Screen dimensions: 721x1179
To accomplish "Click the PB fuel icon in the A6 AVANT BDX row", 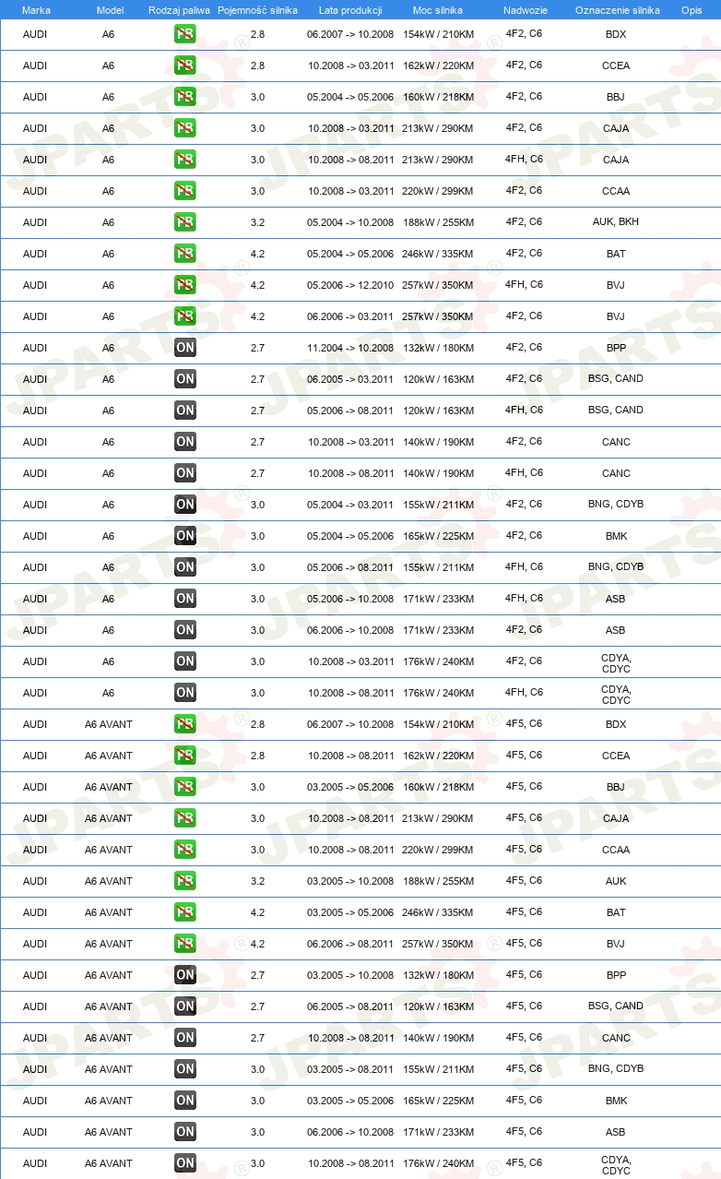I will click(185, 724).
